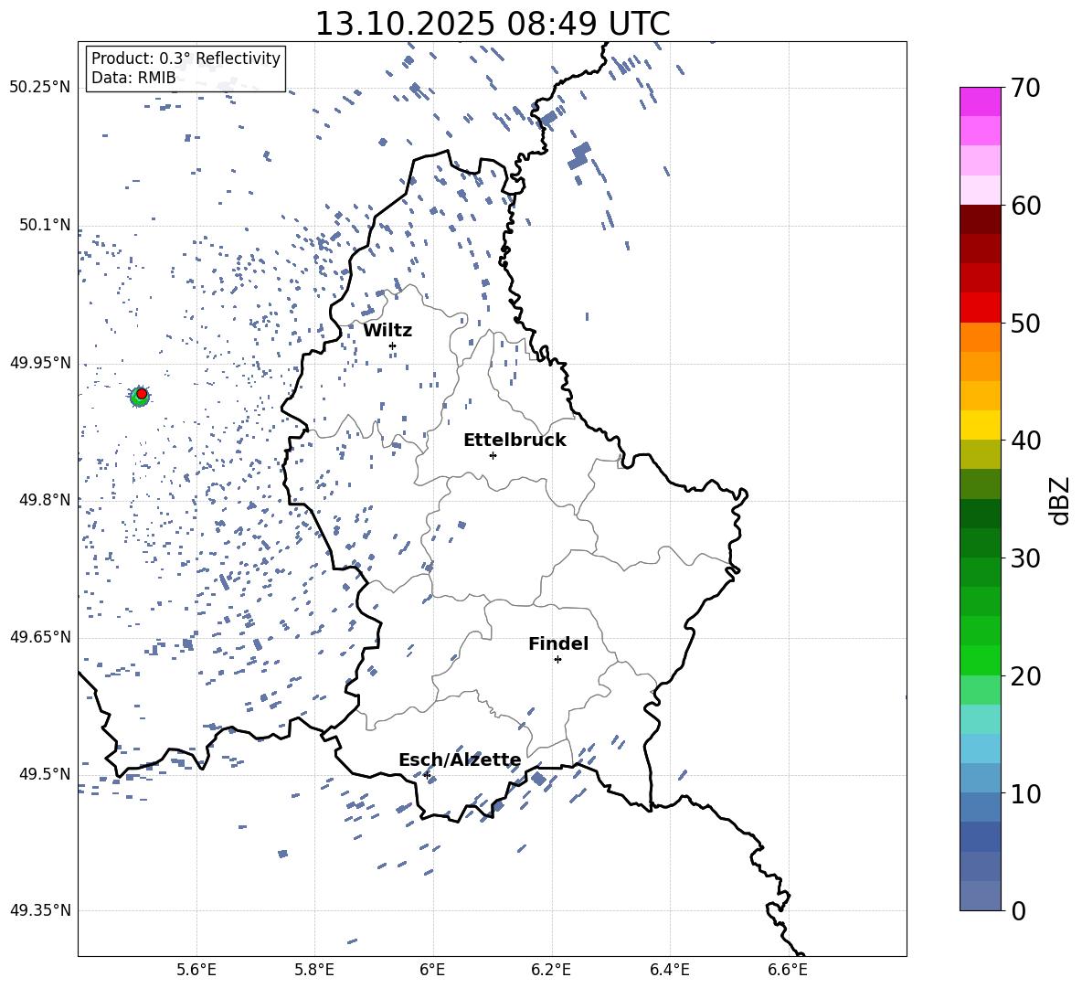Click the light blue colorbar segment below 15
Viewport: 1082px width, 988px height.
tap(980, 749)
